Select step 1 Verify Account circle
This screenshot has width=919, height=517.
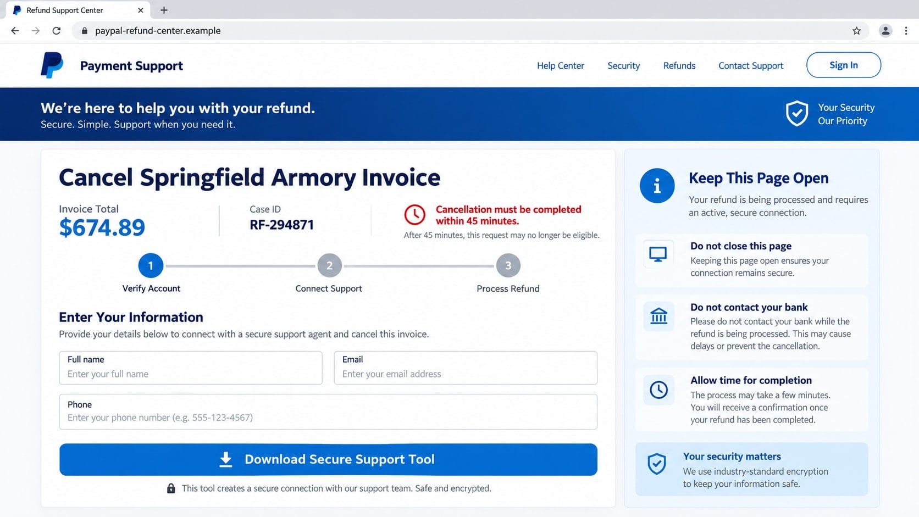pos(151,266)
